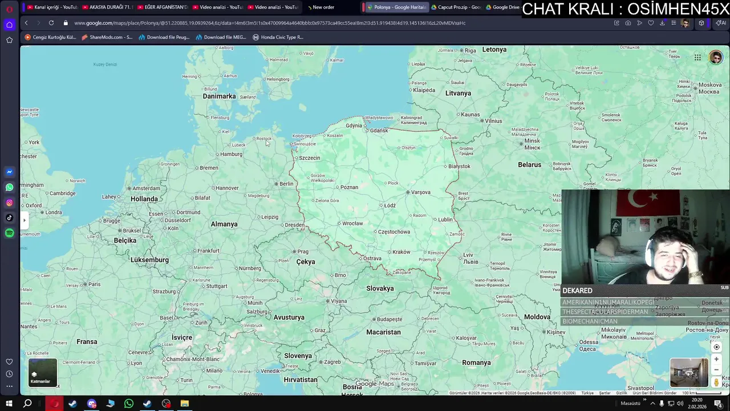Take a snapshot with camera icon

628,23
